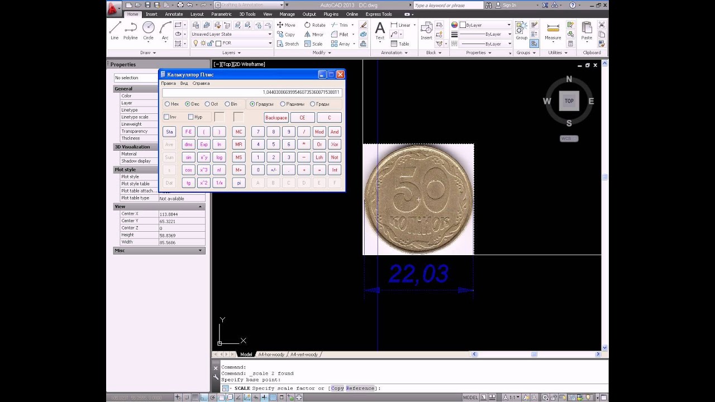Collapse the View section in Properties
715x402 pixels.
pos(200,207)
